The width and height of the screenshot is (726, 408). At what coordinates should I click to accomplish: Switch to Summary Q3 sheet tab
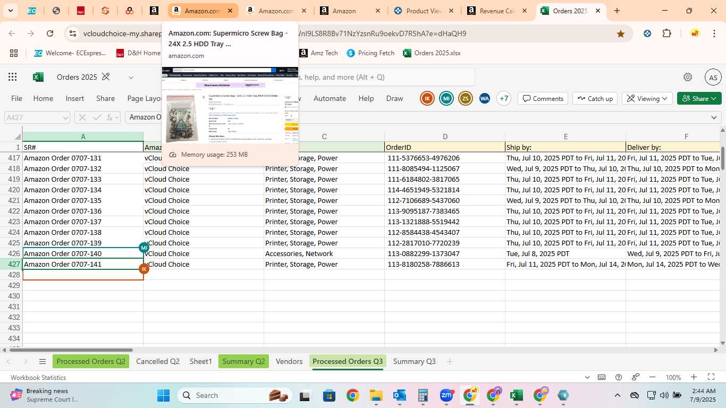(414, 361)
